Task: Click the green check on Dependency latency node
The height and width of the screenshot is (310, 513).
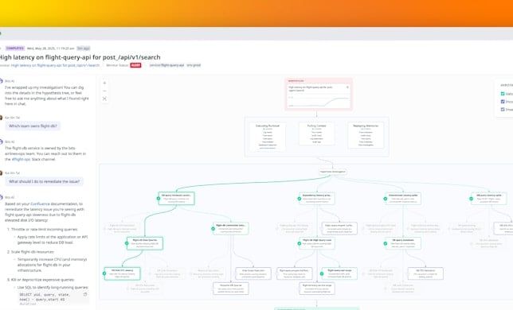Action: 299,199
